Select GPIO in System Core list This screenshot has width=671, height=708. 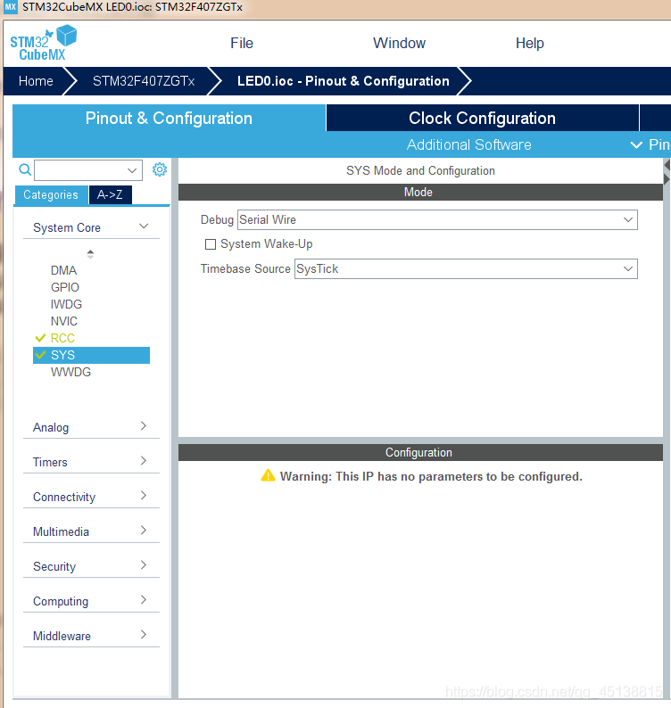point(65,287)
